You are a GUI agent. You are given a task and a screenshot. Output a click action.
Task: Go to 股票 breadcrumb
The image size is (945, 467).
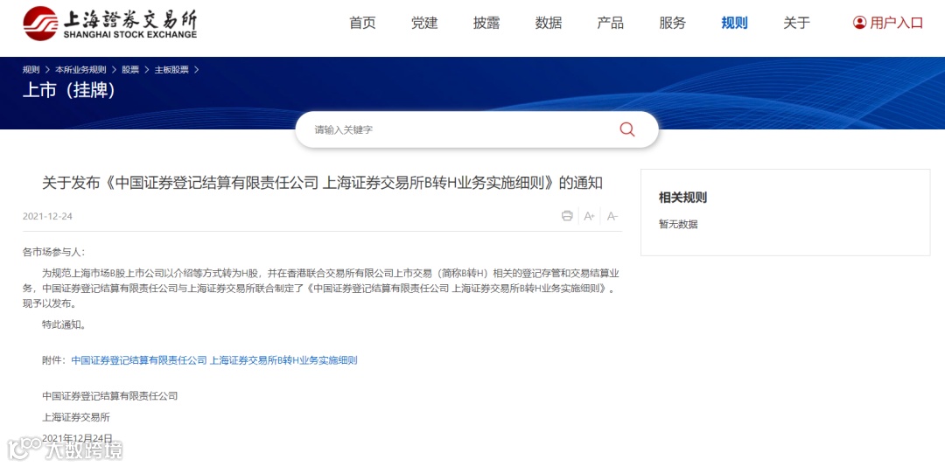coord(130,70)
